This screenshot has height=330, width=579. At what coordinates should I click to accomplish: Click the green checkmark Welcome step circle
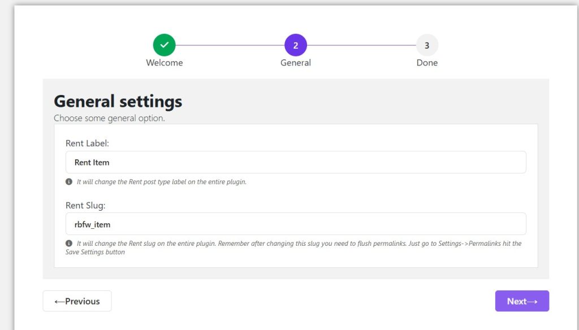click(x=164, y=45)
